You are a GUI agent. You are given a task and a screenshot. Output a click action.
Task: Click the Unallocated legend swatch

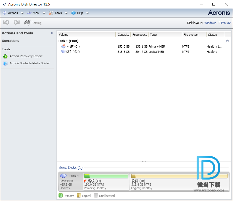[96, 196]
